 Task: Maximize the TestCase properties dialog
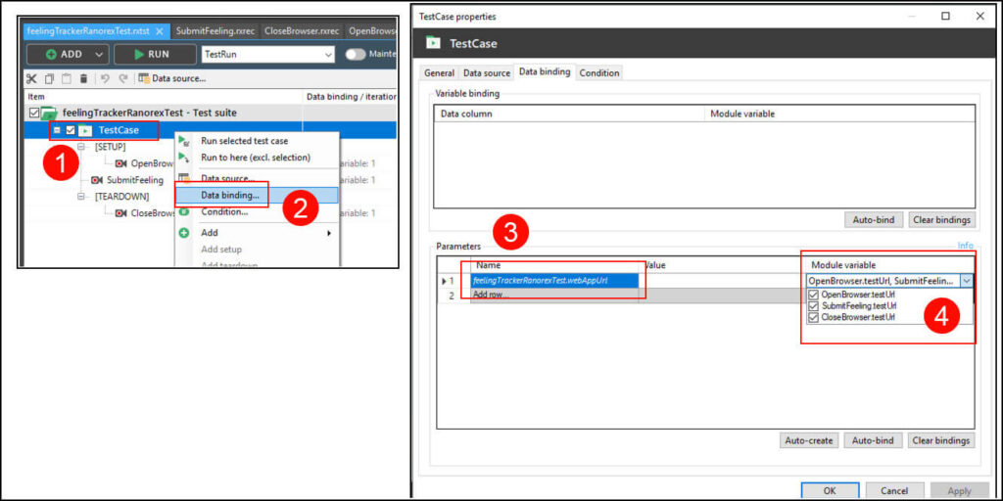click(945, 16)
